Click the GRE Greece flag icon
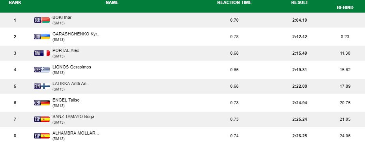The image size is (365, 144). 42,70
